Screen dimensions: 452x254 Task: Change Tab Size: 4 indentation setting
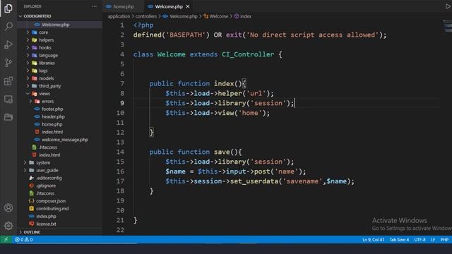coord(399,240)
